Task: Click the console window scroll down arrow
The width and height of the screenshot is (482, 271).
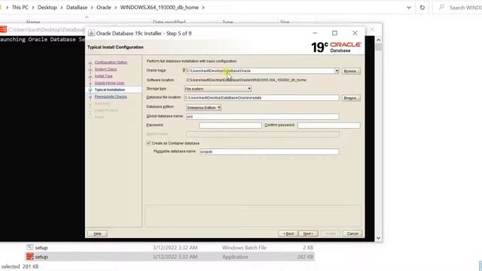Action: [x=378, y=238]
